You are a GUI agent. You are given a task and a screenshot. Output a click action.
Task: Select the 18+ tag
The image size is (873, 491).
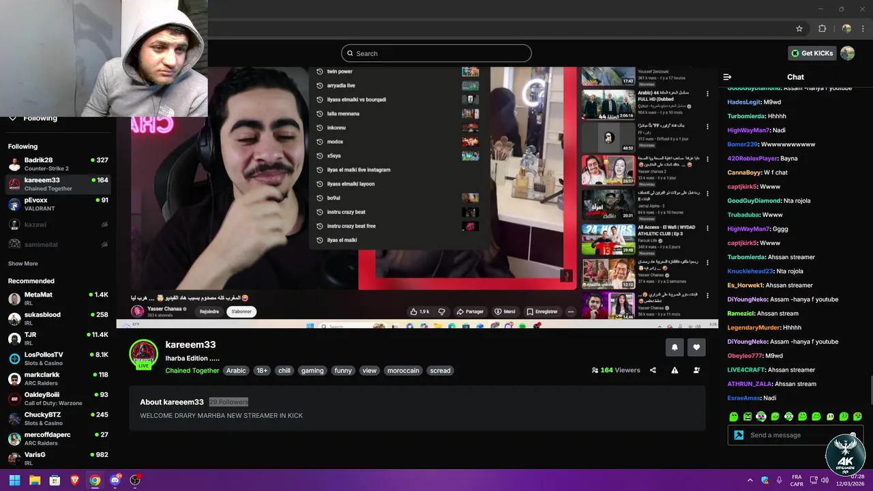[262, 370]
